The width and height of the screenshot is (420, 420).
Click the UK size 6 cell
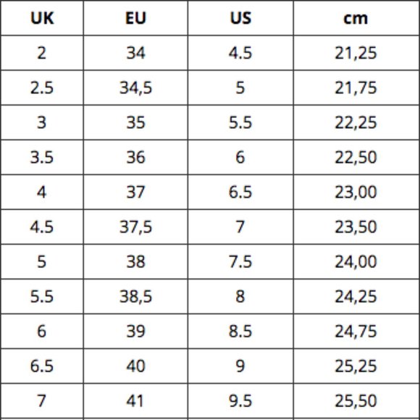[42, 332]
